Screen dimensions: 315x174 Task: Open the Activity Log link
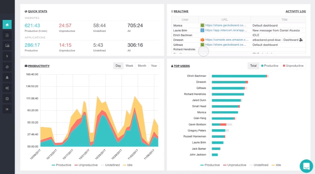(296, 11)
